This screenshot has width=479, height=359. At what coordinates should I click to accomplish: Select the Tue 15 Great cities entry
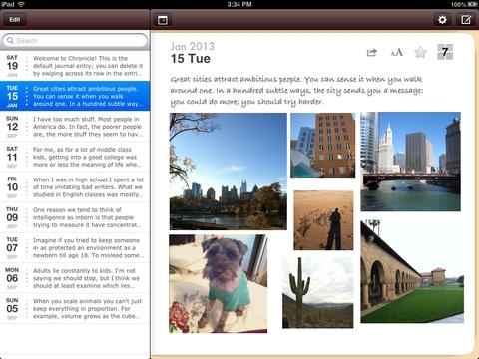coord(75,96)
